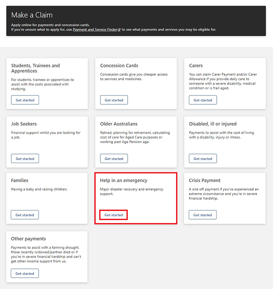Image resolution: width=273 pixels, height=289 pixels.
Task: Click the Other payments card title
Action: click(x=29, y=239)
